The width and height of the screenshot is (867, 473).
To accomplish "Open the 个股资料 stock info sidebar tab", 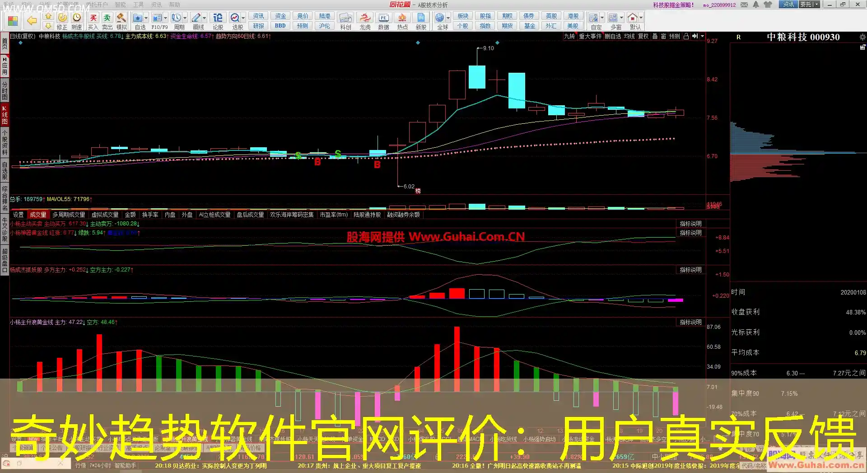I will (5, 143).
